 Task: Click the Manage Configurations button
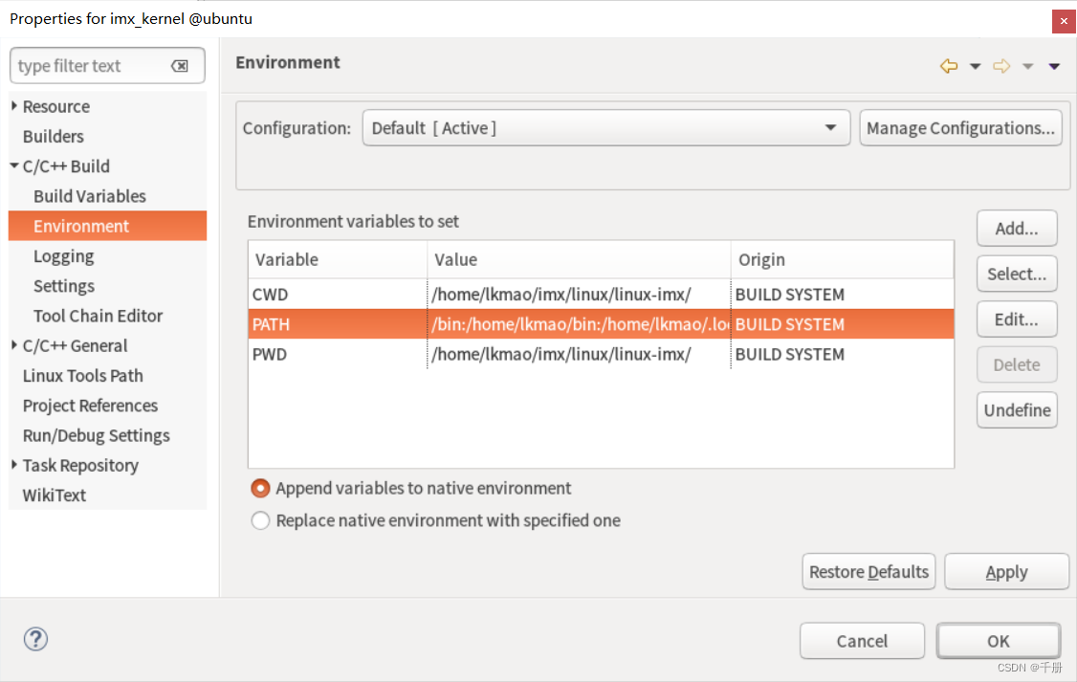click(960, 128)
